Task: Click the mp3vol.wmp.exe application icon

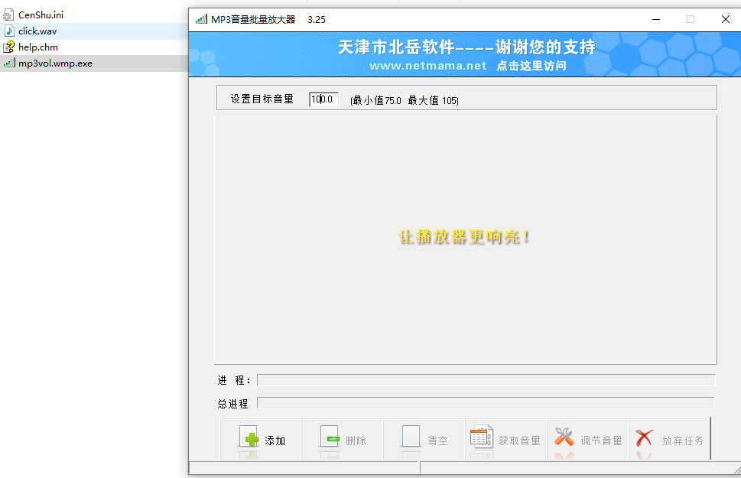Action: coord(9,63)
